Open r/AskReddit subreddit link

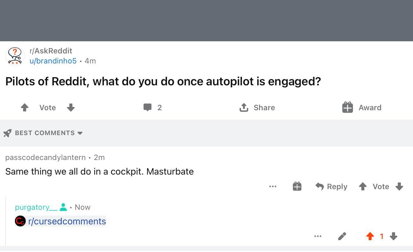coord(51,51)
